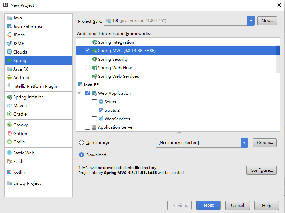Viewport: 285px width, 213px height.
Task: Choose the Gradle project type
Action: [x=39, y=114]
